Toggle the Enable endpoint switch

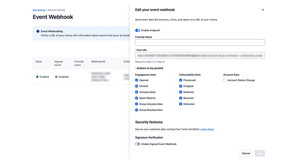click(x=137, y=30)
